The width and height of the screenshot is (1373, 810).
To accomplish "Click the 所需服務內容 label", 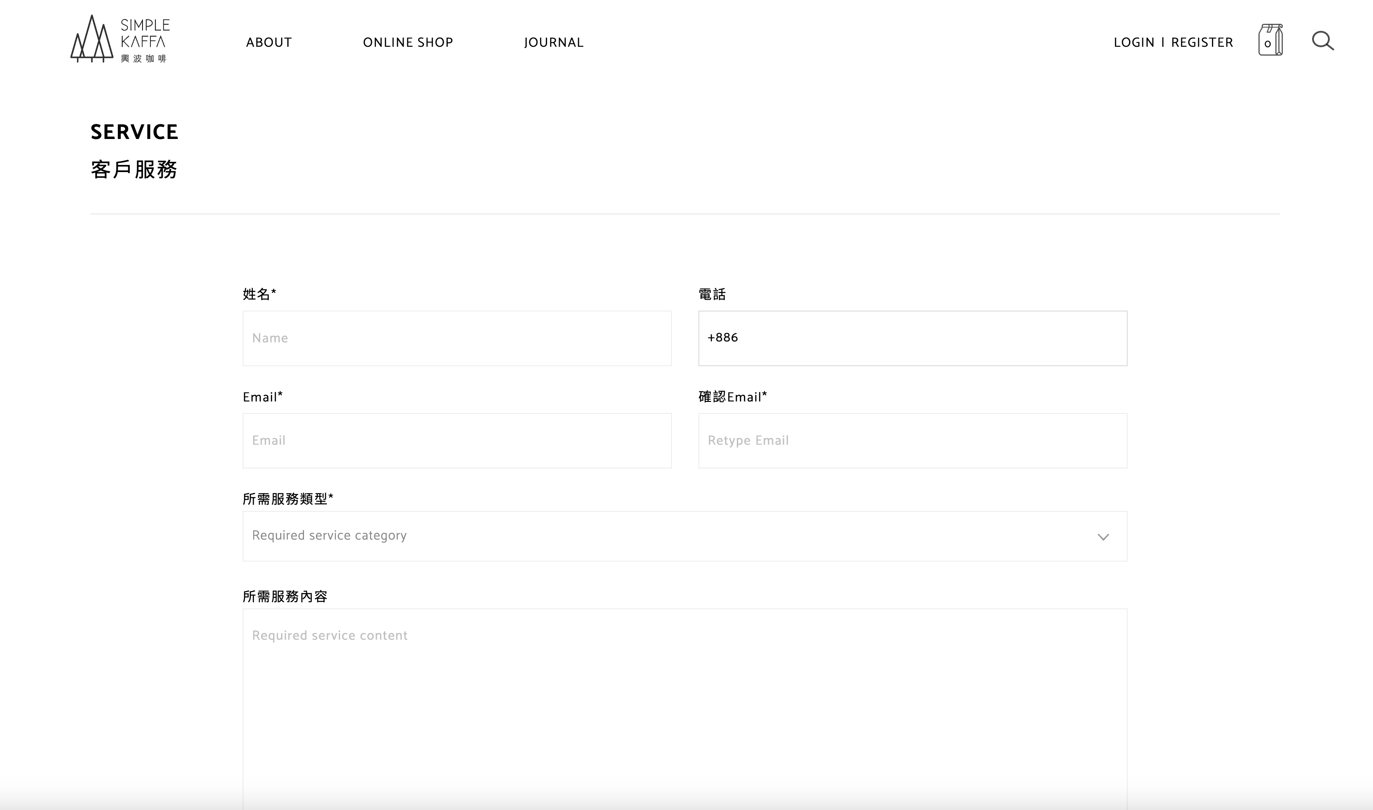I will [x=284, y=596].
